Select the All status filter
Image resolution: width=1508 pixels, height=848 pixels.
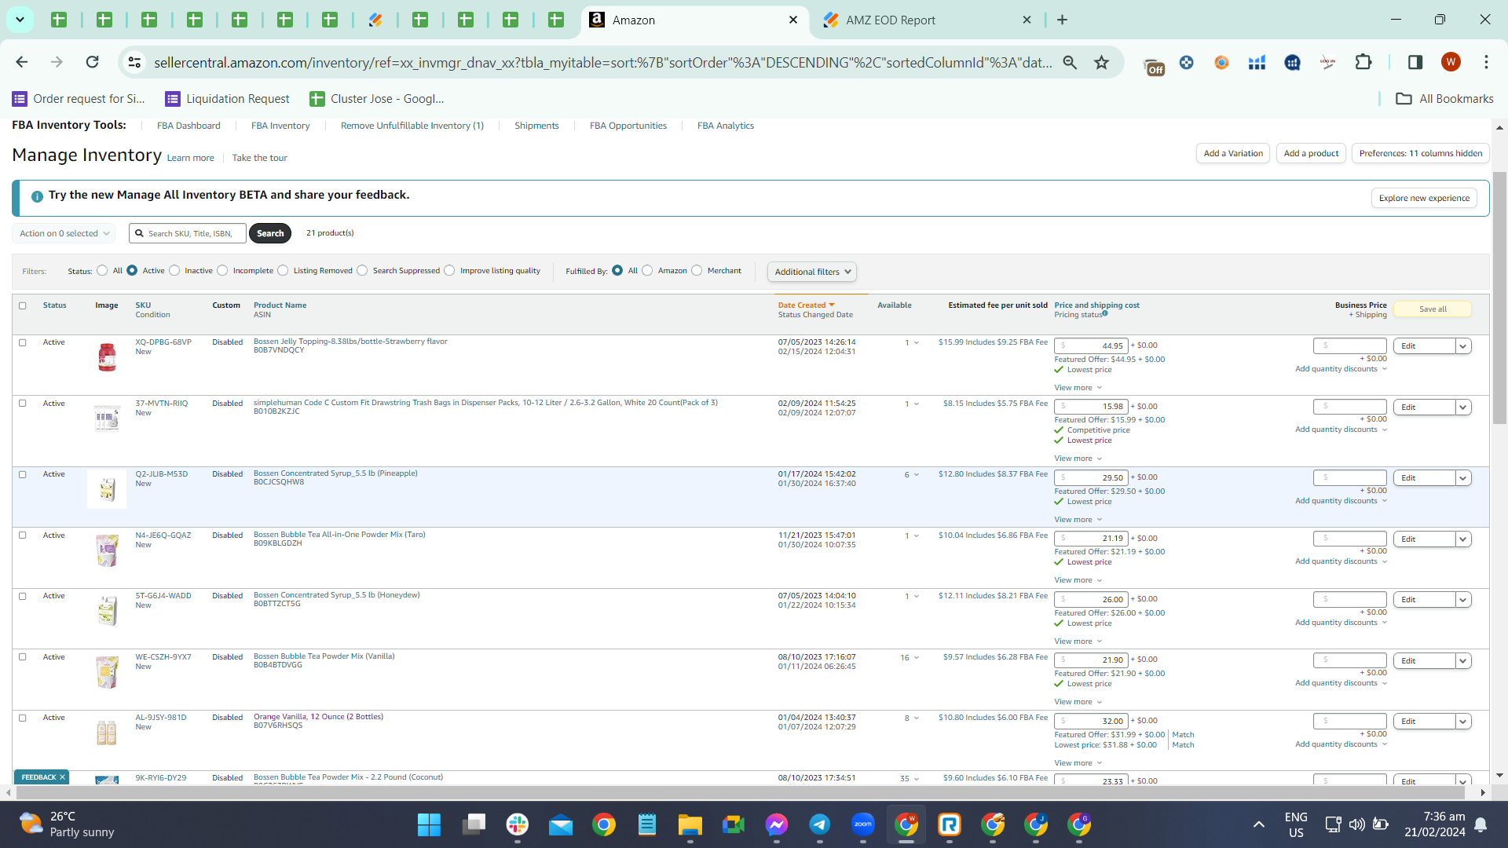[102, 271]
